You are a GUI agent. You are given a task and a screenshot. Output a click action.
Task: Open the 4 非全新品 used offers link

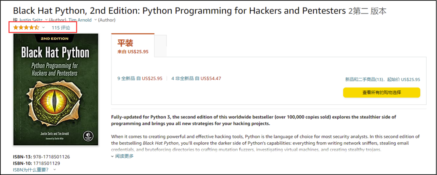click(196, 78)
